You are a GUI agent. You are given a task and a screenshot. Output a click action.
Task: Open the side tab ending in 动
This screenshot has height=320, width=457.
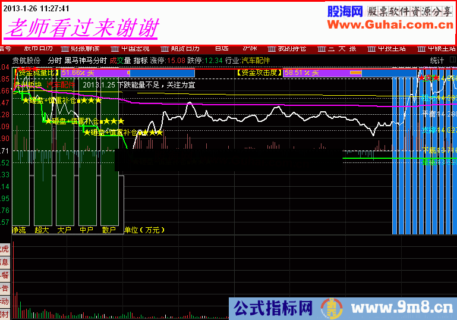coord(5,302)
